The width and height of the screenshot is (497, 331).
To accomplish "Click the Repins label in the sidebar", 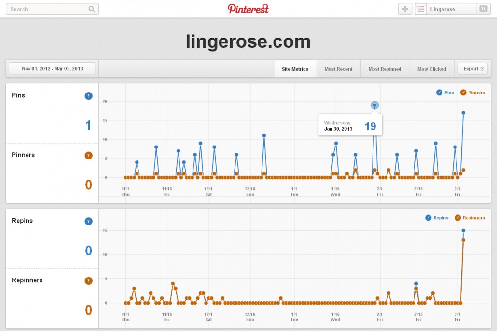I will point(22,221).
